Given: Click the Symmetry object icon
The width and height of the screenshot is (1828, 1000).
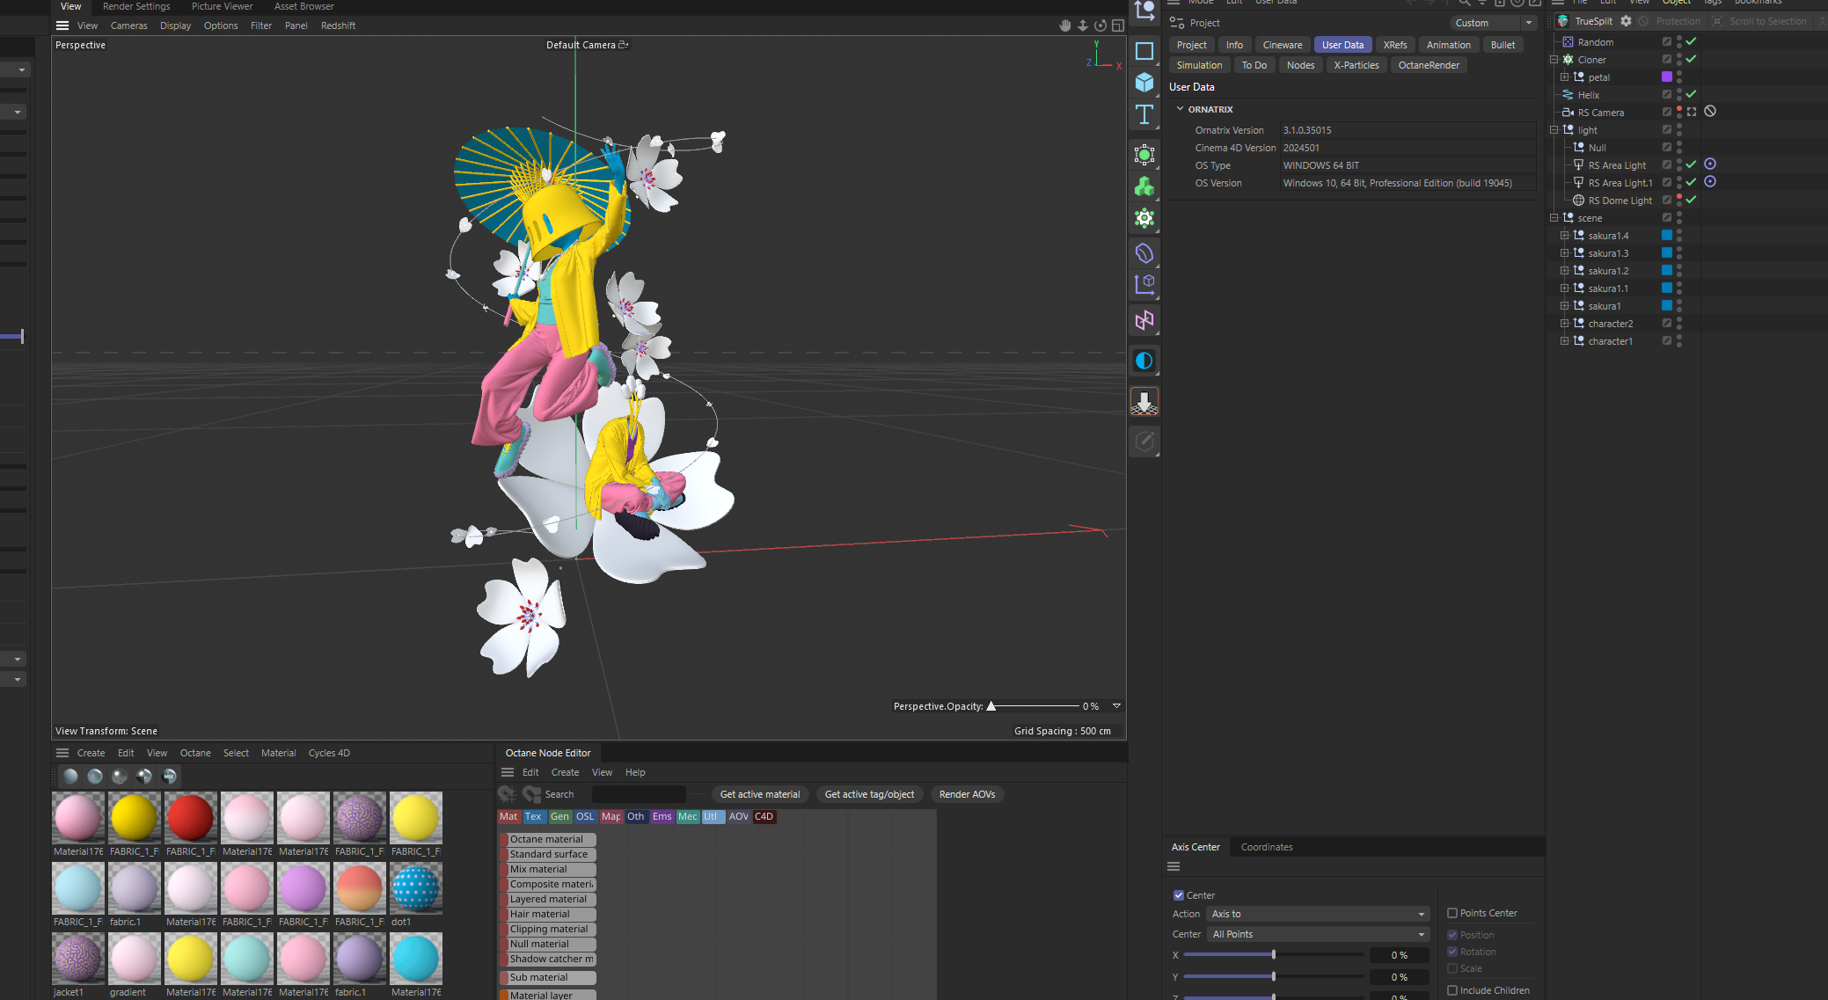Looking at the screenshot, I should pyautogui.click(x=1144, y=321).
